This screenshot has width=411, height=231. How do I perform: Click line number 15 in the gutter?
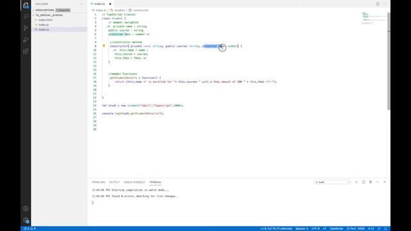click(94, 70)
